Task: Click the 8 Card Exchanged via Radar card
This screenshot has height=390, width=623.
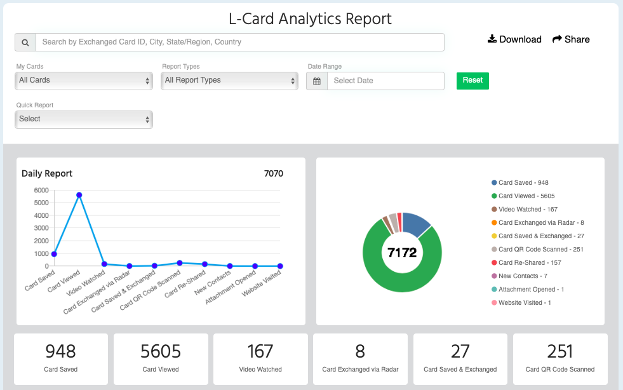Action: click(360, 359)
